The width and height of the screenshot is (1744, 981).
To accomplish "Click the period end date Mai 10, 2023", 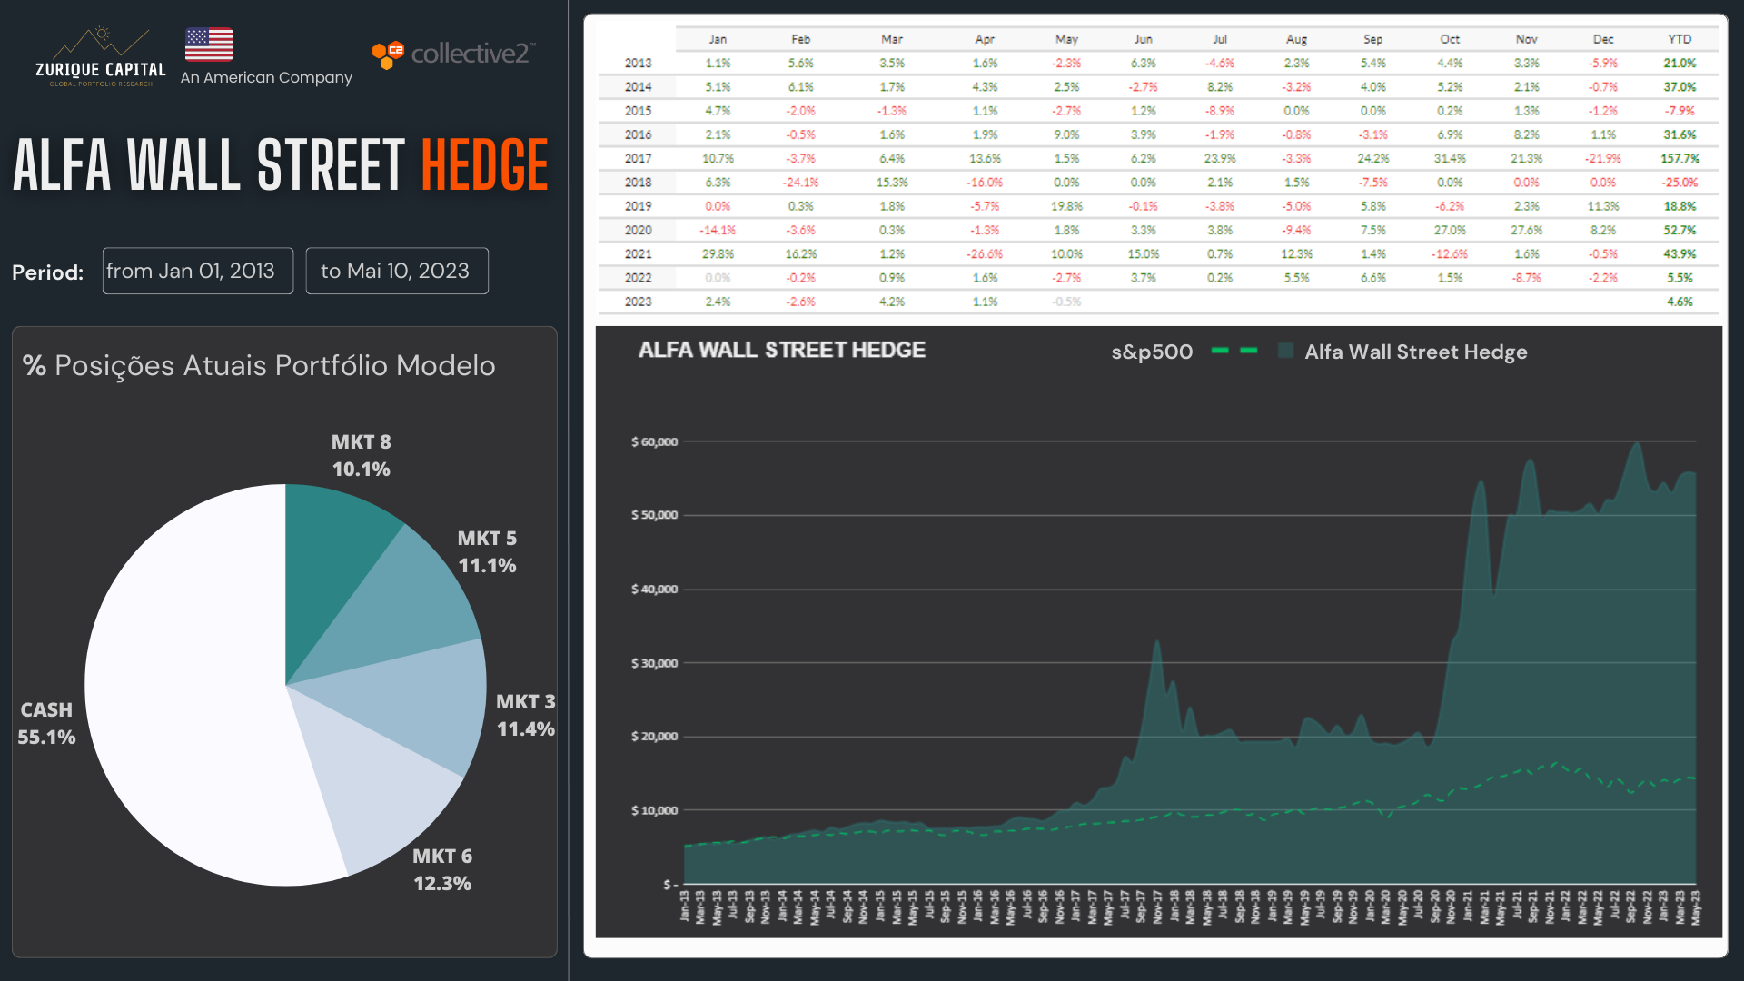I will [397, 271].
